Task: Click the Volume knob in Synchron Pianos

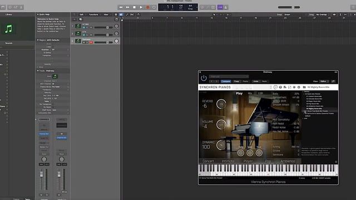Action: (x=221, y=124)
